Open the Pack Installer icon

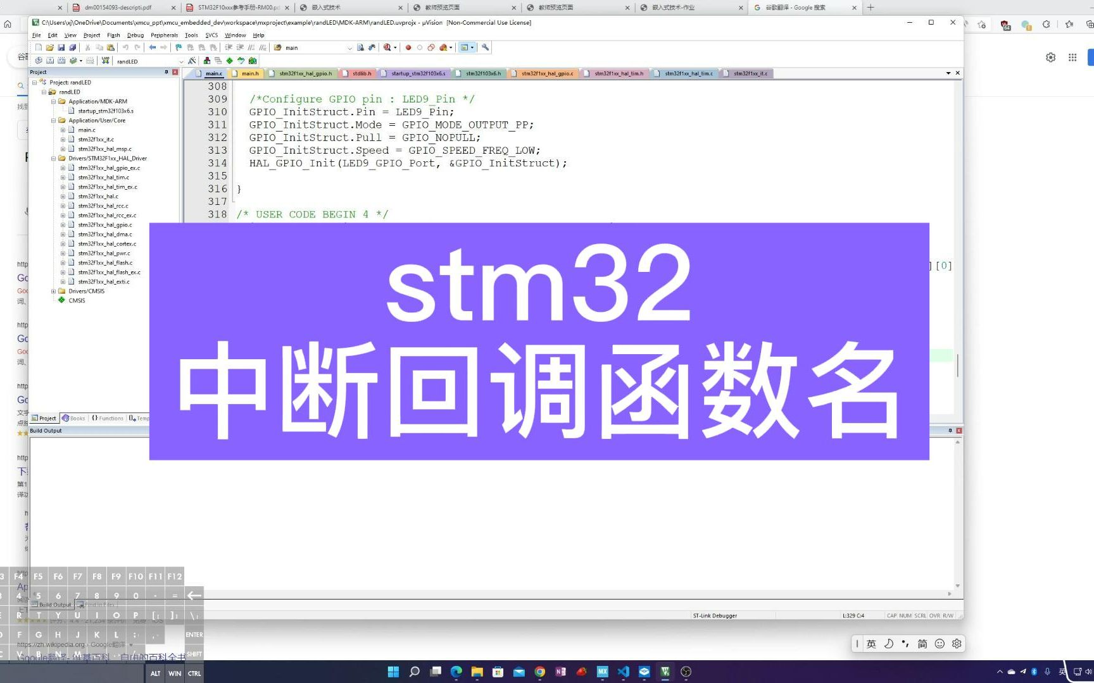253,61
